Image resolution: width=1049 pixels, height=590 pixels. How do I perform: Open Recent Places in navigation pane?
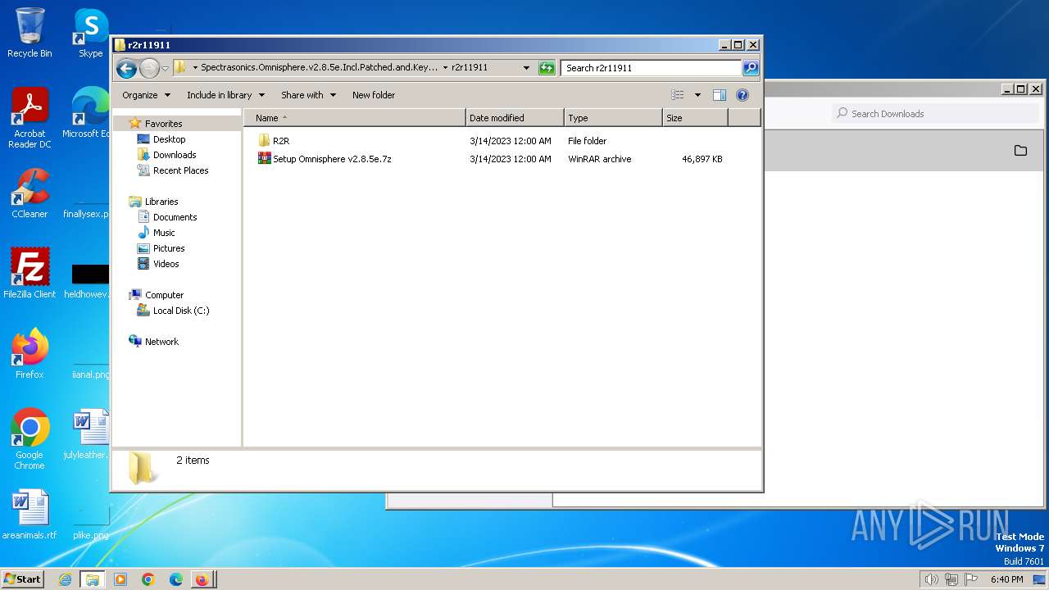(180, 170)
